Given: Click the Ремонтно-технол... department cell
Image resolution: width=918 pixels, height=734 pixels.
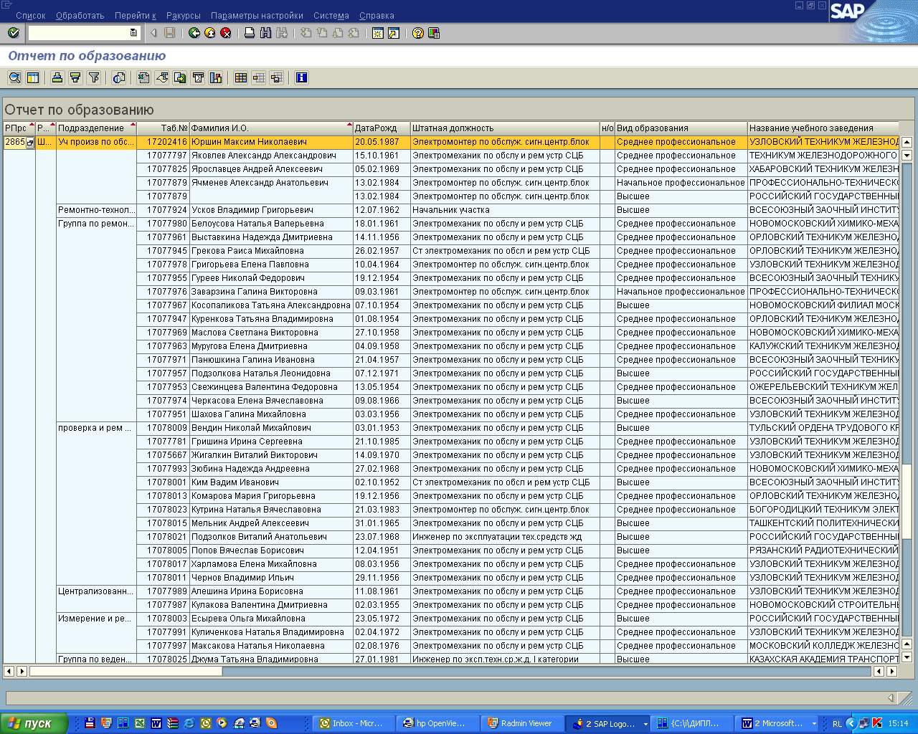Looking at the screenshot, I should click(97, 210).
